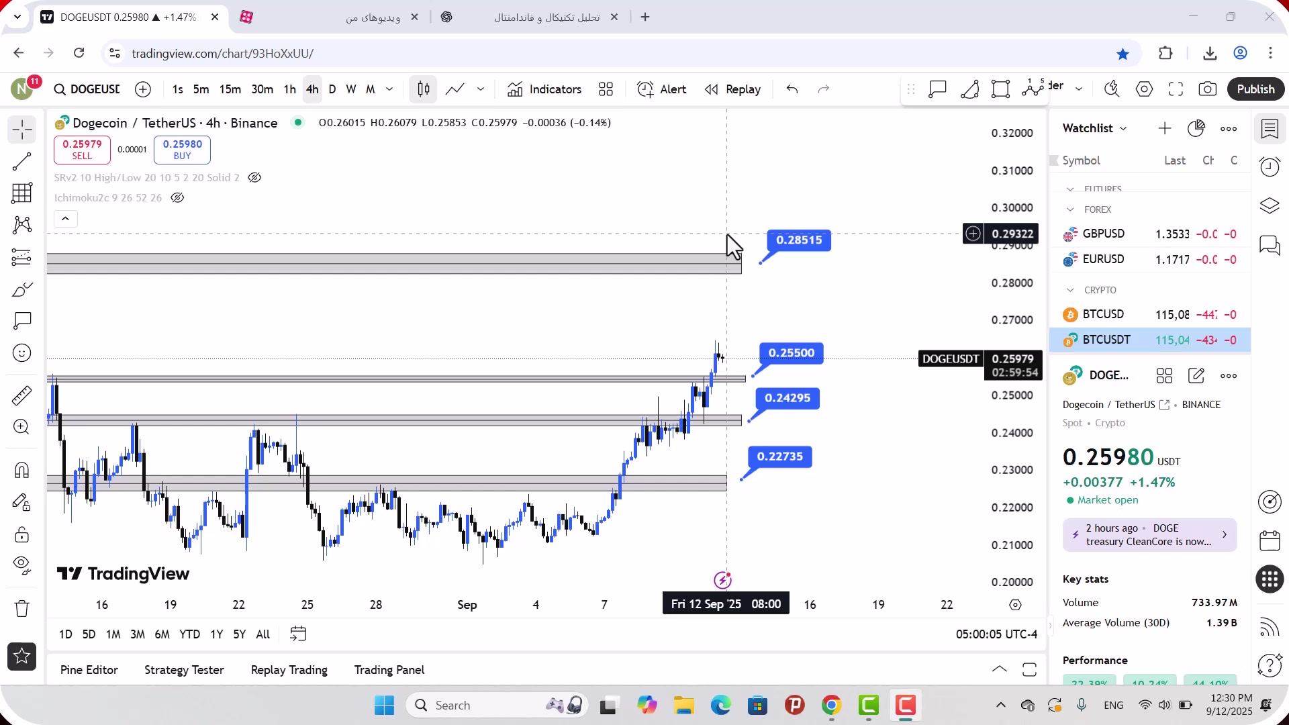Switch to 15m timeframe
The image size is (1289, 725).
point(230,89)
